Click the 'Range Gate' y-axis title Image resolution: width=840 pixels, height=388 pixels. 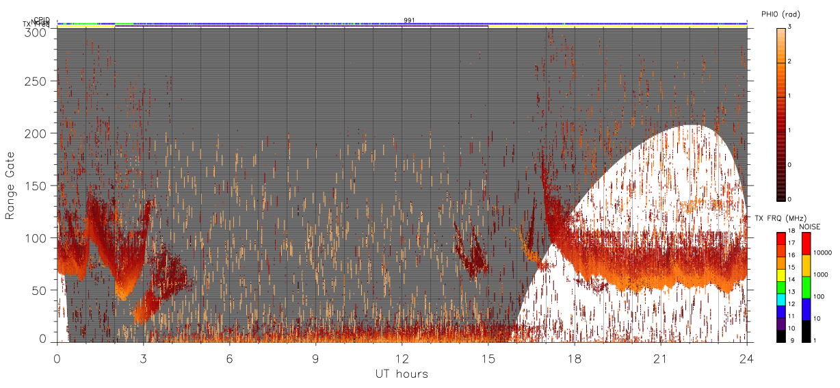click(x=10, y=185)
